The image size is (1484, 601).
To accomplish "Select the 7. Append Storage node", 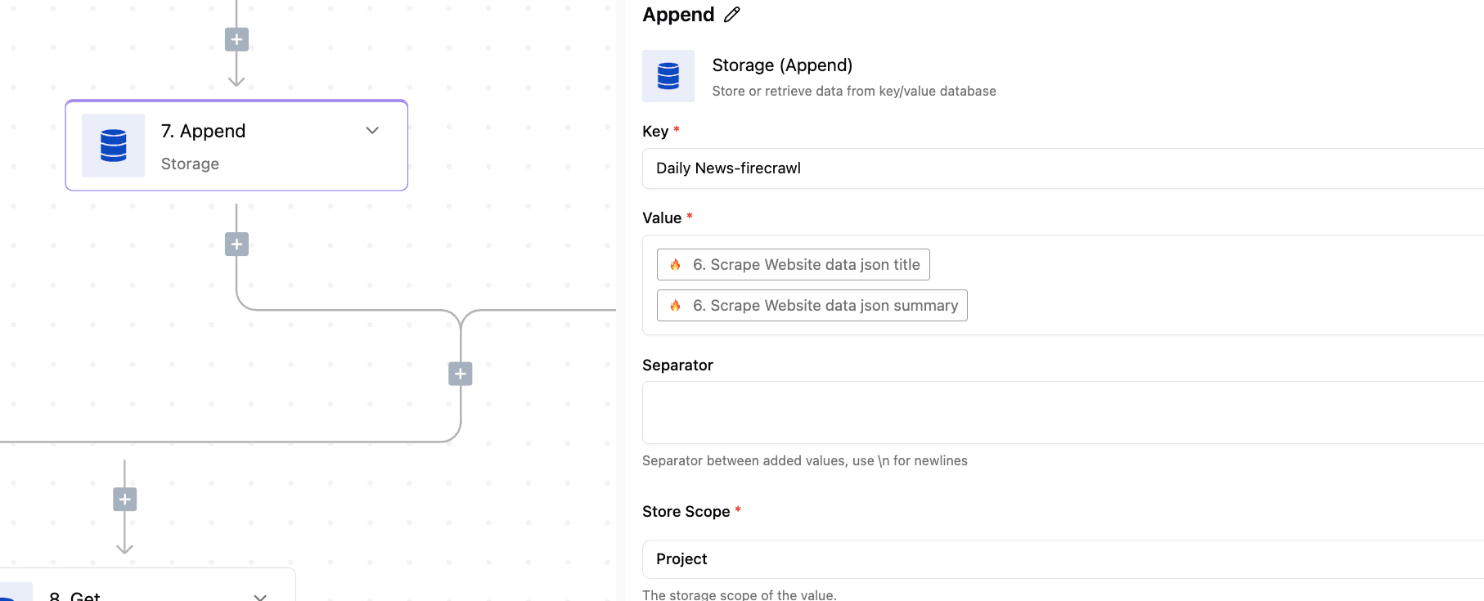I will (x=236, y=146).
